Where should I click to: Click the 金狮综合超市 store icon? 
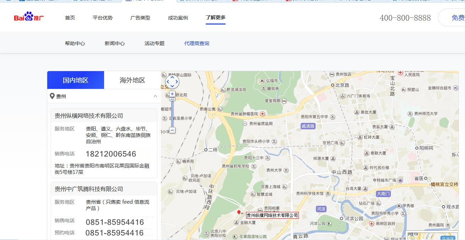[x=455, y=88]
